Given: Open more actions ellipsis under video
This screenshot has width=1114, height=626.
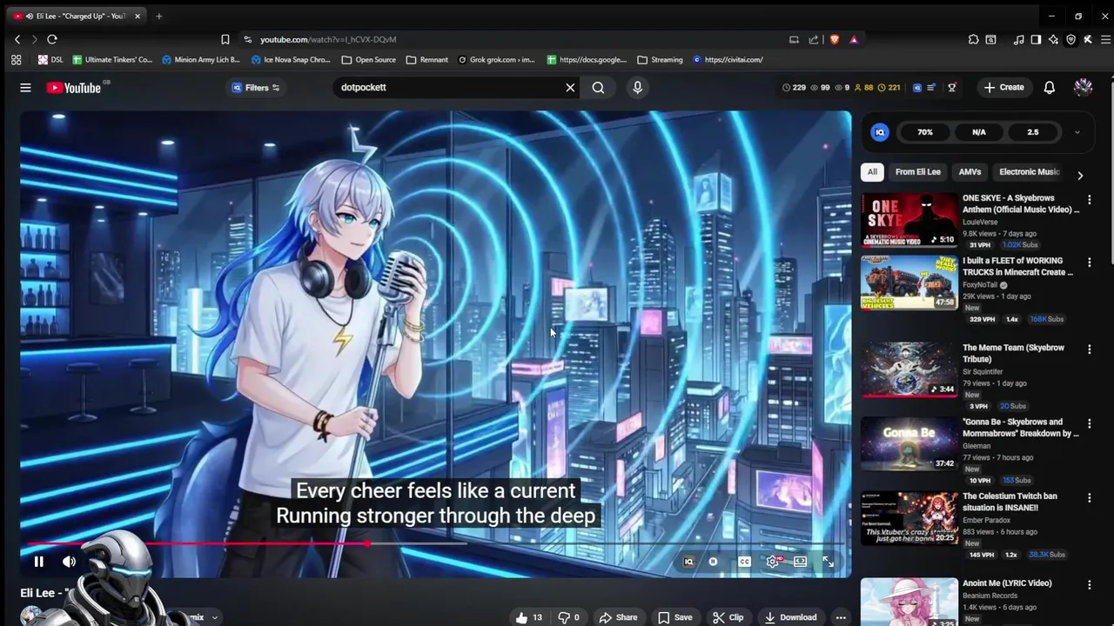Looking at the screenshot, I should point(840,617).
